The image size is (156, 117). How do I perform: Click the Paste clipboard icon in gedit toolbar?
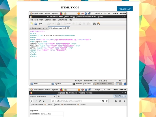pyautogui.click(x=88, y=24)
